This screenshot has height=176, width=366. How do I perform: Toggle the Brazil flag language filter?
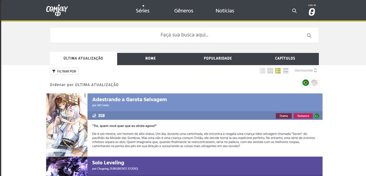click(306, 83)
